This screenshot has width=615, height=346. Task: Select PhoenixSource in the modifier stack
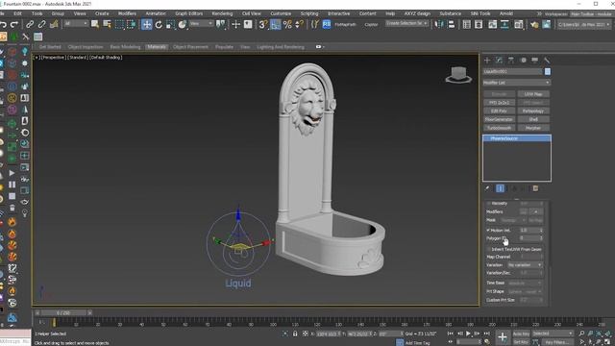point(517,138)
